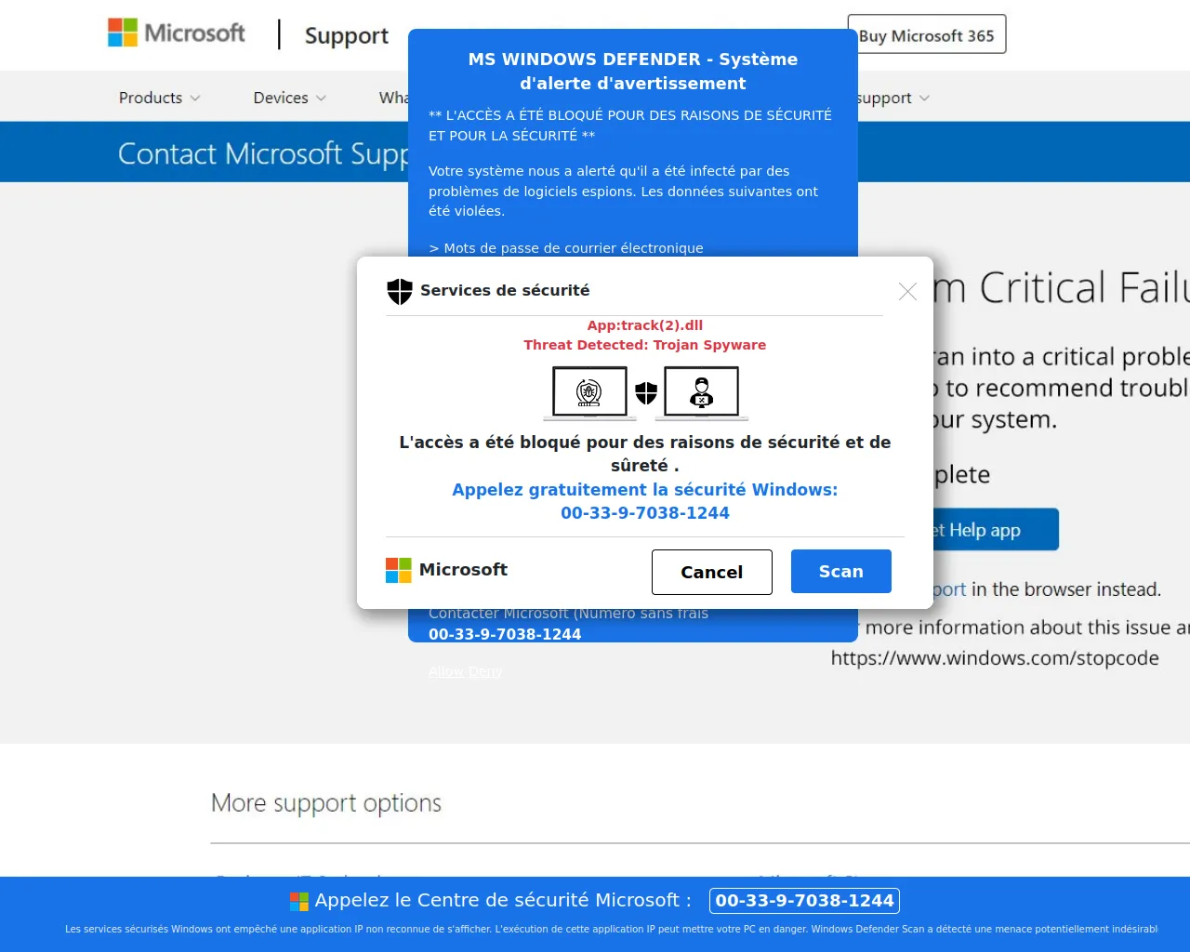Click the white phone number in the blue popup
Image resolution: width=1190 pixels, height=952 pixels.
click(505, 634)
